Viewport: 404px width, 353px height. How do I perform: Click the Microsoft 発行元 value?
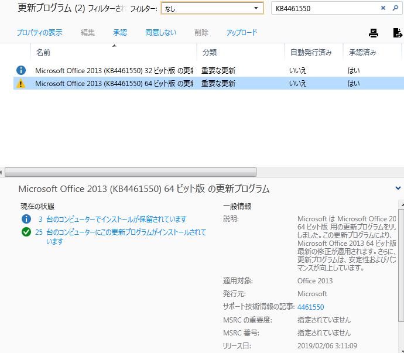pos(312,294)
